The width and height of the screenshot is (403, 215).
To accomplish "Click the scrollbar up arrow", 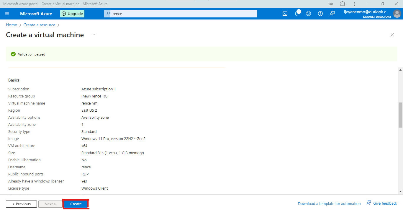I will (400, 70).
